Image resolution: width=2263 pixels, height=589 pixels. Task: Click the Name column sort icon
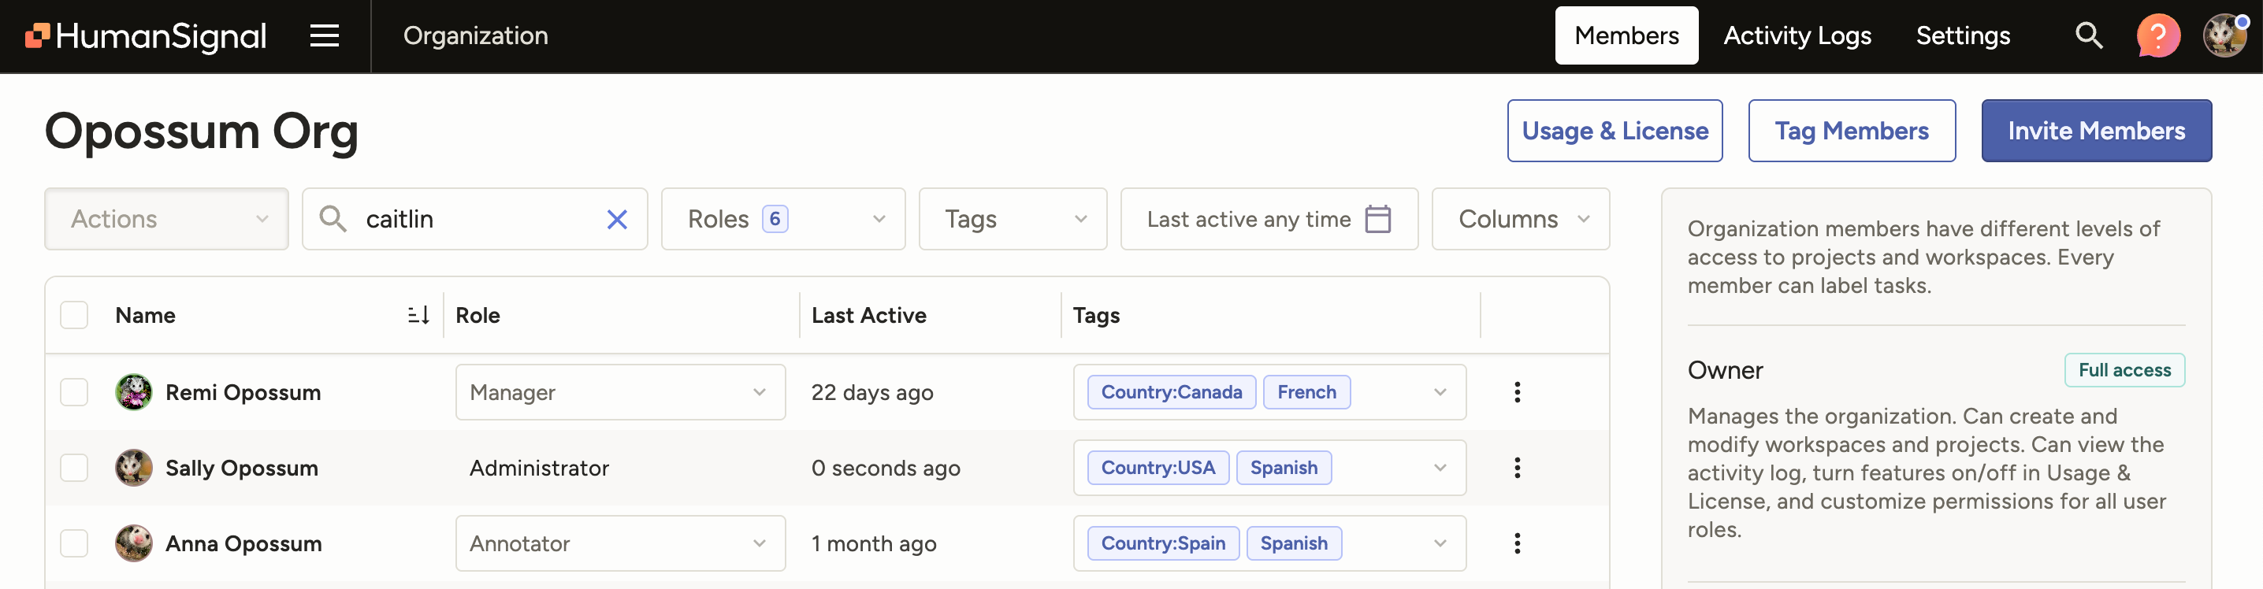point(418,315)
